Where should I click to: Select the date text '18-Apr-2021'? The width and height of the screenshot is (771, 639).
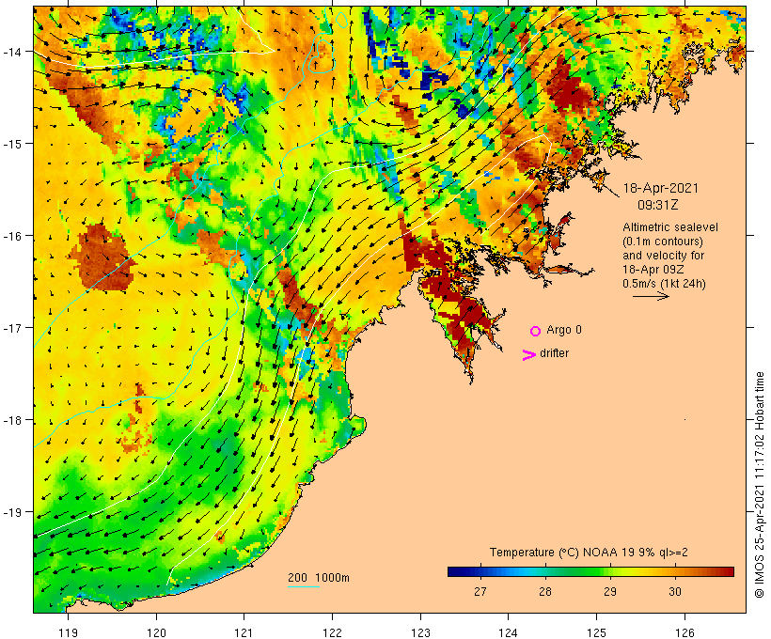[x=660, y=188]
